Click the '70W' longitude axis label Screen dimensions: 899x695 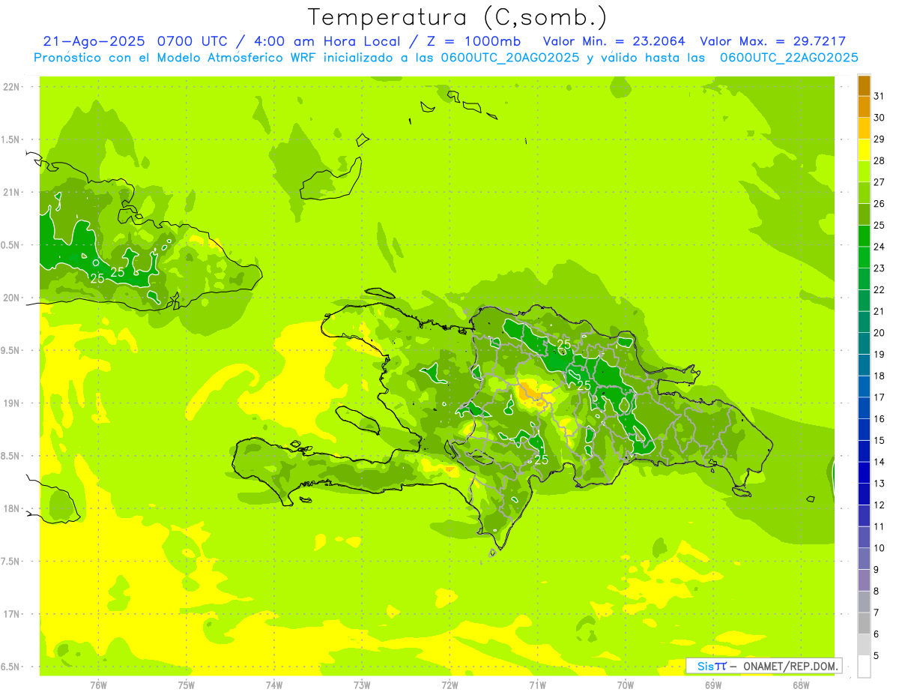tap(626, 685)
